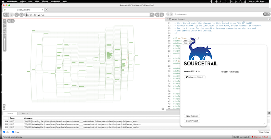The width and height of the screenshot is (271, 139).
Task: Open the home overview screen
Action: click(x=21, y=15)
